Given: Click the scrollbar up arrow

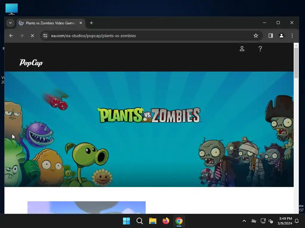Looking at the screenshot, I should pos(296,45).
